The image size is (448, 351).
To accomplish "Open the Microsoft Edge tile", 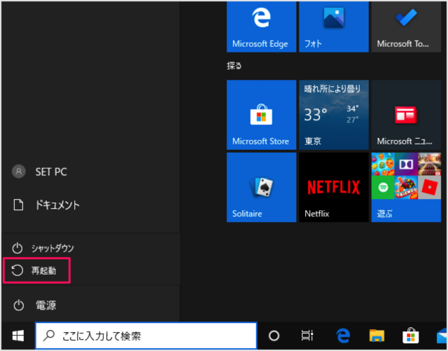I will [x=261, y=27].
